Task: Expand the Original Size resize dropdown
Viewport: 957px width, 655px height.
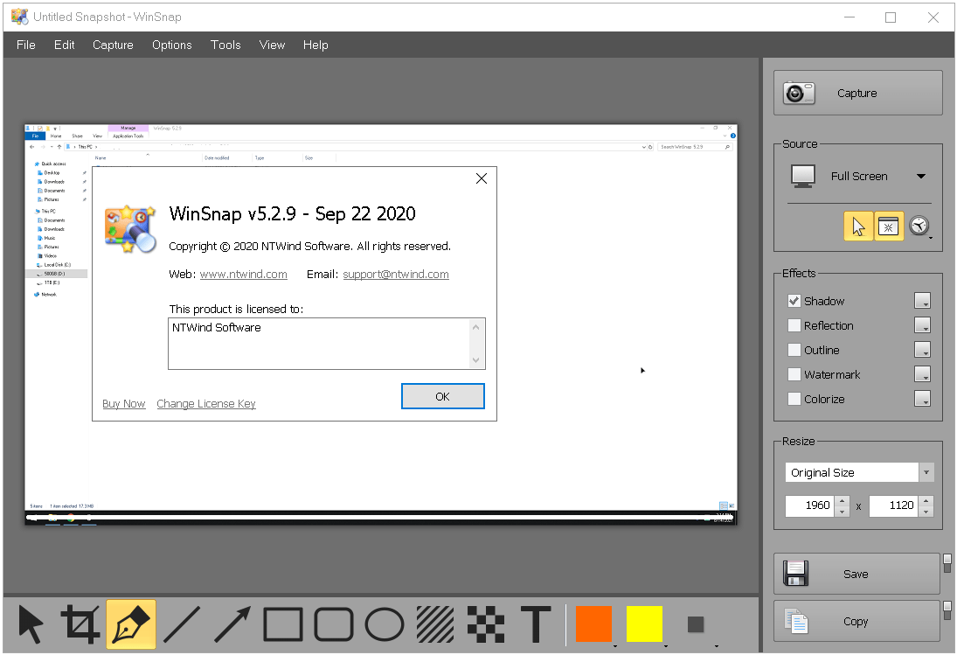Action: click(926, 472)
